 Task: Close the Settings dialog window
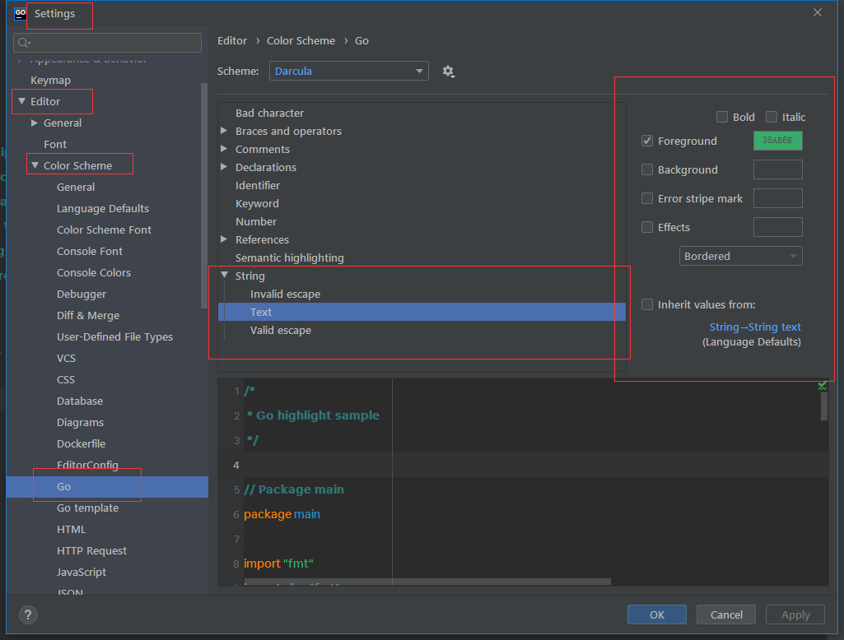[x=818, y=12]
